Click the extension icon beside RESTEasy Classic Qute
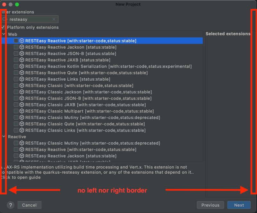 [22, 124]
